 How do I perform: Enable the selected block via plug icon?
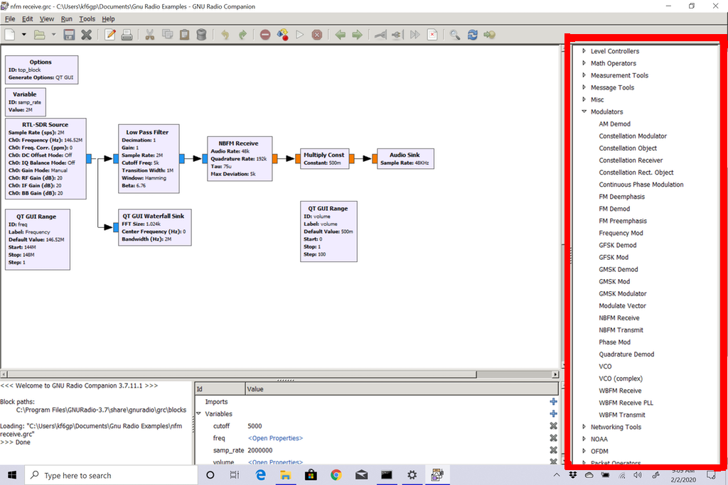click(380, 35)
